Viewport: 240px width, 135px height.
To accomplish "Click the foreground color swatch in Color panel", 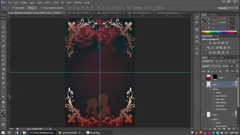I will pos(203,19).
